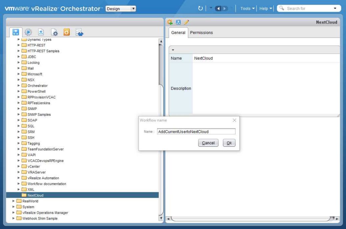
Task: Switch to the General tab
Action: 178,33
